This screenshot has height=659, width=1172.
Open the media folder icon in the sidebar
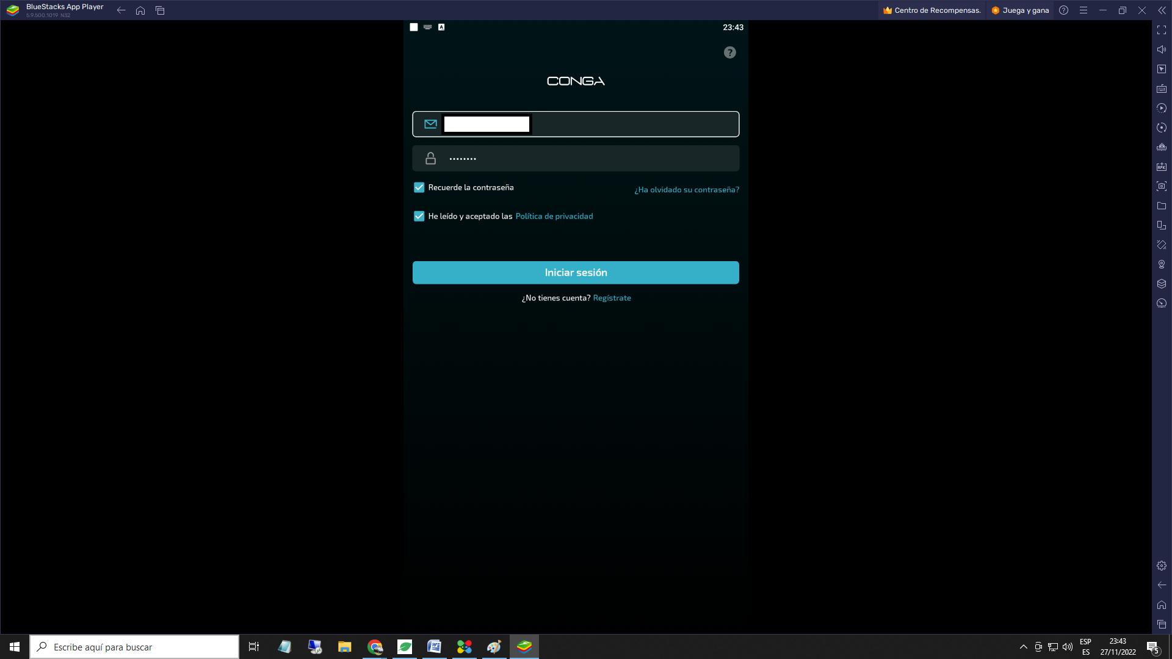(x=1162, y=206)
